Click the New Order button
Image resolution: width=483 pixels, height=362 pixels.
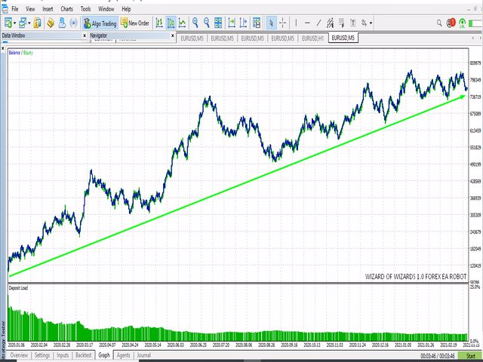tap(134, 23)
